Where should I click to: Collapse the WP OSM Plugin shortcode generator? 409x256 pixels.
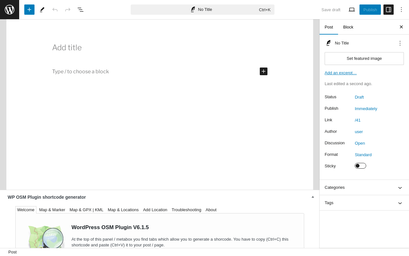313,197
